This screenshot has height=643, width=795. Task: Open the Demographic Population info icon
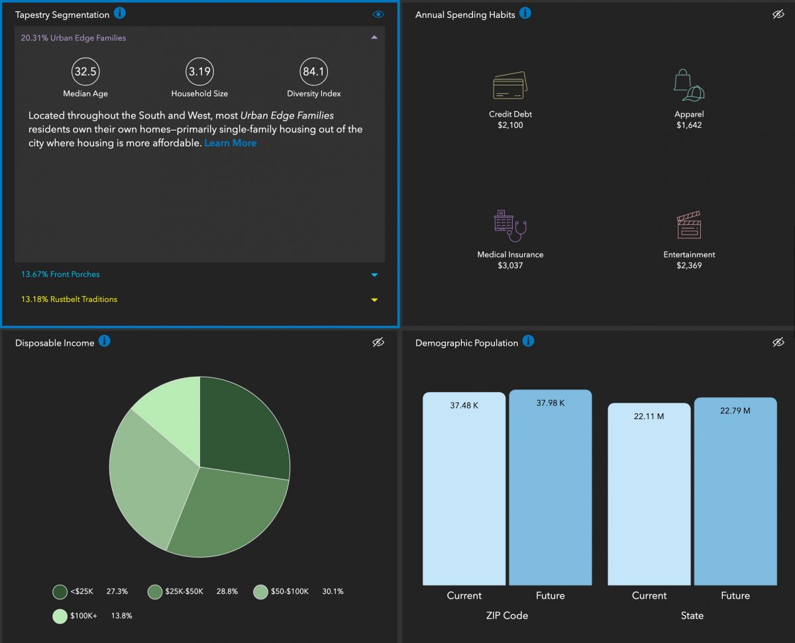[527, 341]
